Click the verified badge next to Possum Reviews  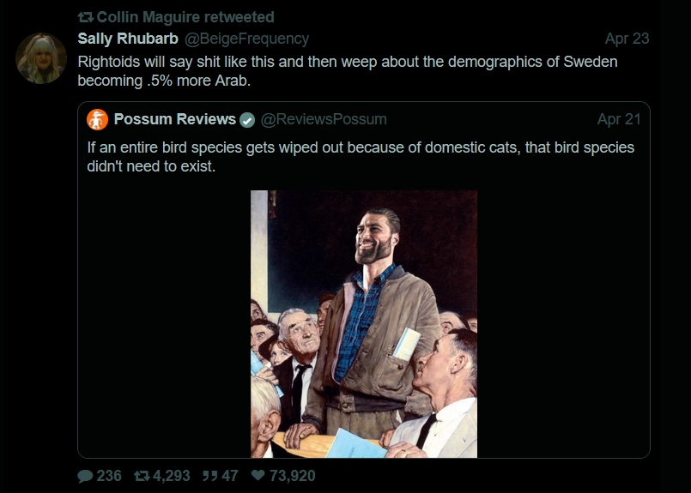point(247,119)
